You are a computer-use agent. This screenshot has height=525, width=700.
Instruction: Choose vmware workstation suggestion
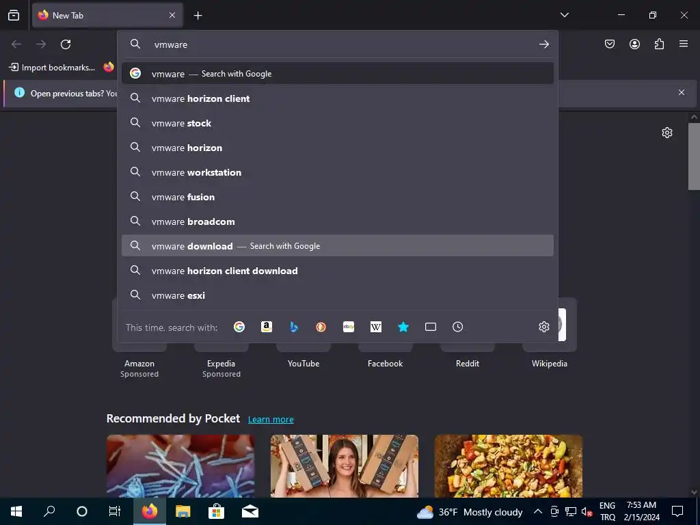[x=338, y=172]
